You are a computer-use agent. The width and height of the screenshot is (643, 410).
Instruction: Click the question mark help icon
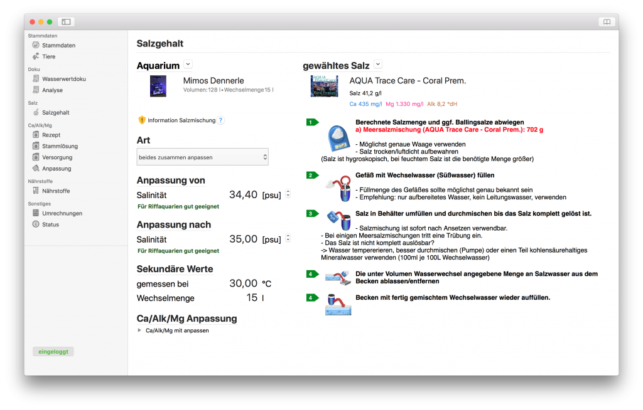coord(220,120)
